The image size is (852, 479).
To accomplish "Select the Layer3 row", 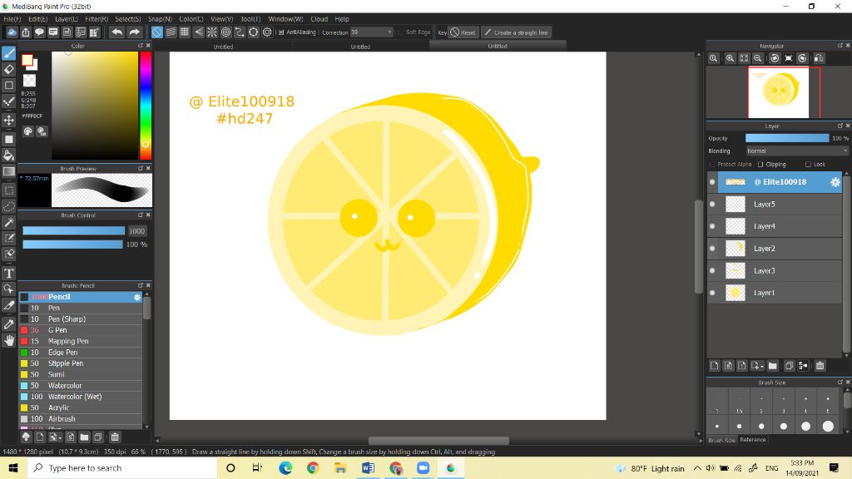I will tap(775, 270).
